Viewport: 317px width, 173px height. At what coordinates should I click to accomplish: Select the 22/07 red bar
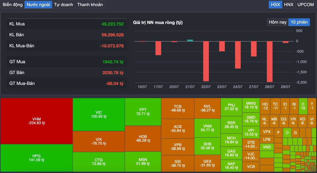206,61
